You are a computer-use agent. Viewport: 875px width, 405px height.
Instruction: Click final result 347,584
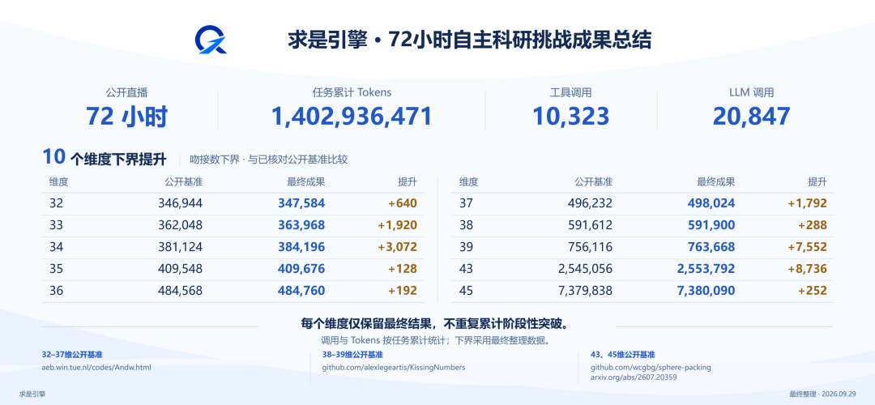point(301,203)
